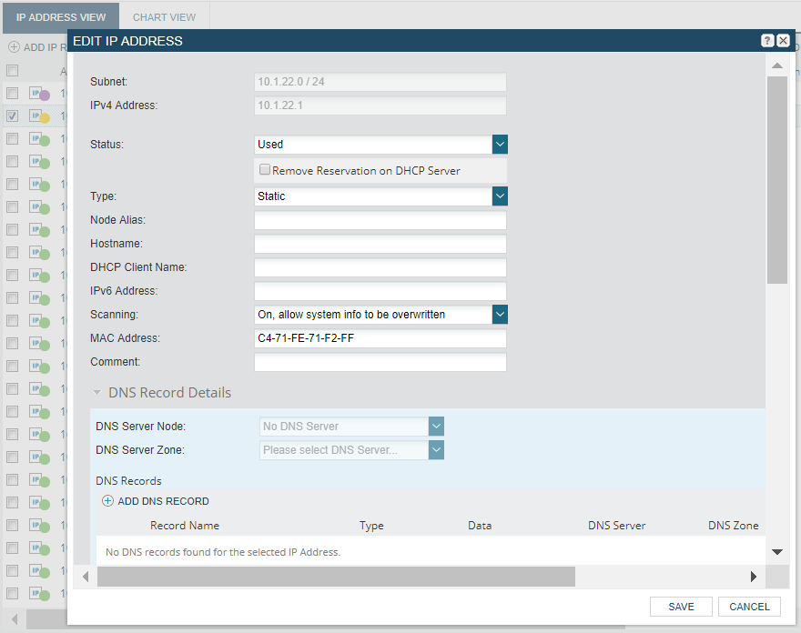This screenshot has height=633, width=801.
Task: Click the Save button
Action: [681, 607]
